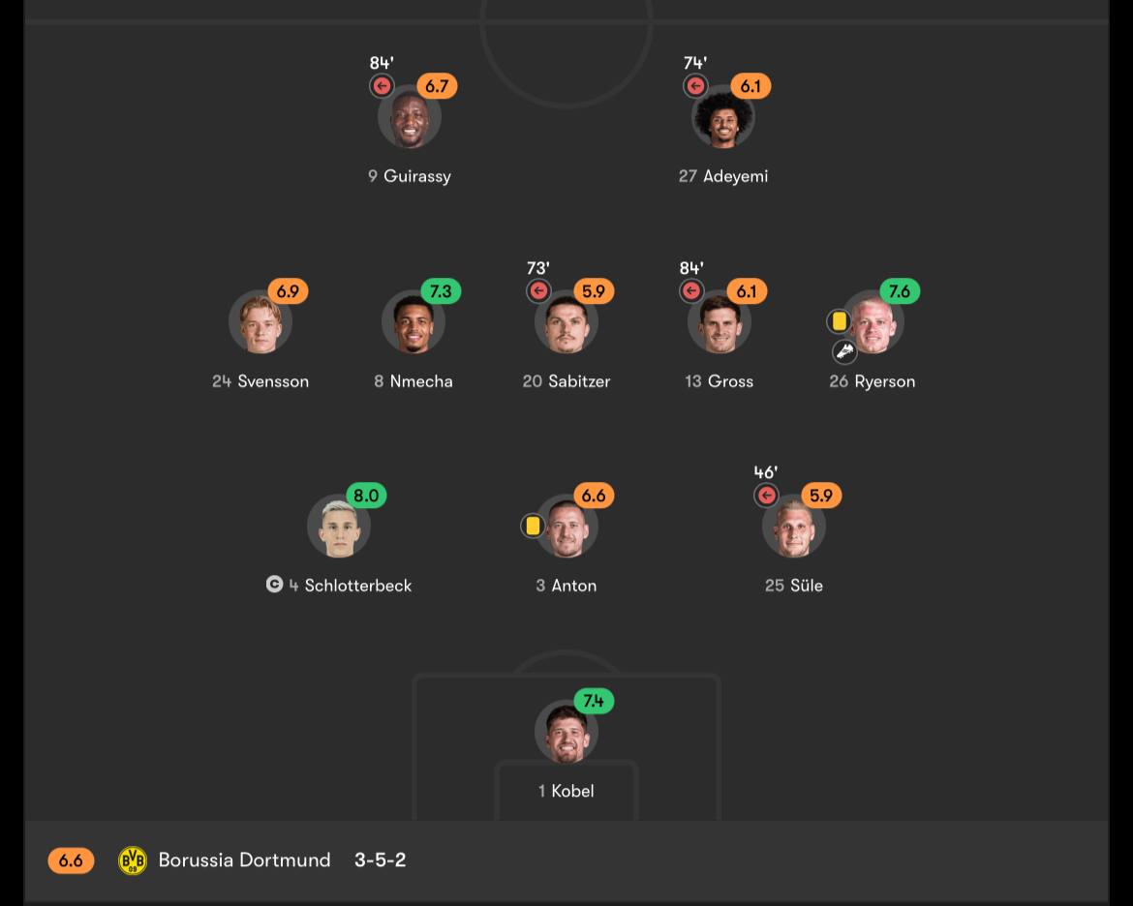Click Gross's substitution arrow icon
The height and width of the screenshot is (906, 1133).
(x=691, y=290)
